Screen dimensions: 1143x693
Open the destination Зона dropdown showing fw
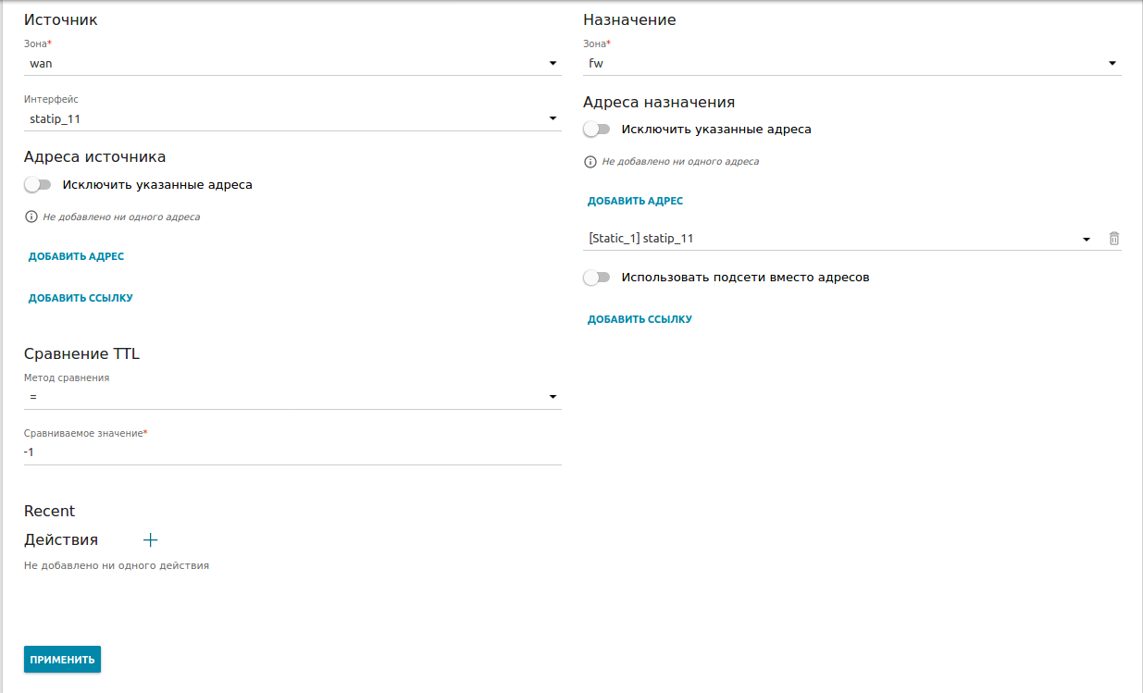tap(851, 63)
